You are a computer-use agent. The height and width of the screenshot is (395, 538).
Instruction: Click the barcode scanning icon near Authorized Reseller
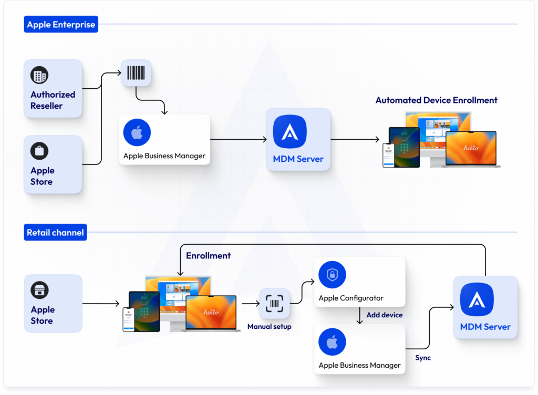[136, 72]
